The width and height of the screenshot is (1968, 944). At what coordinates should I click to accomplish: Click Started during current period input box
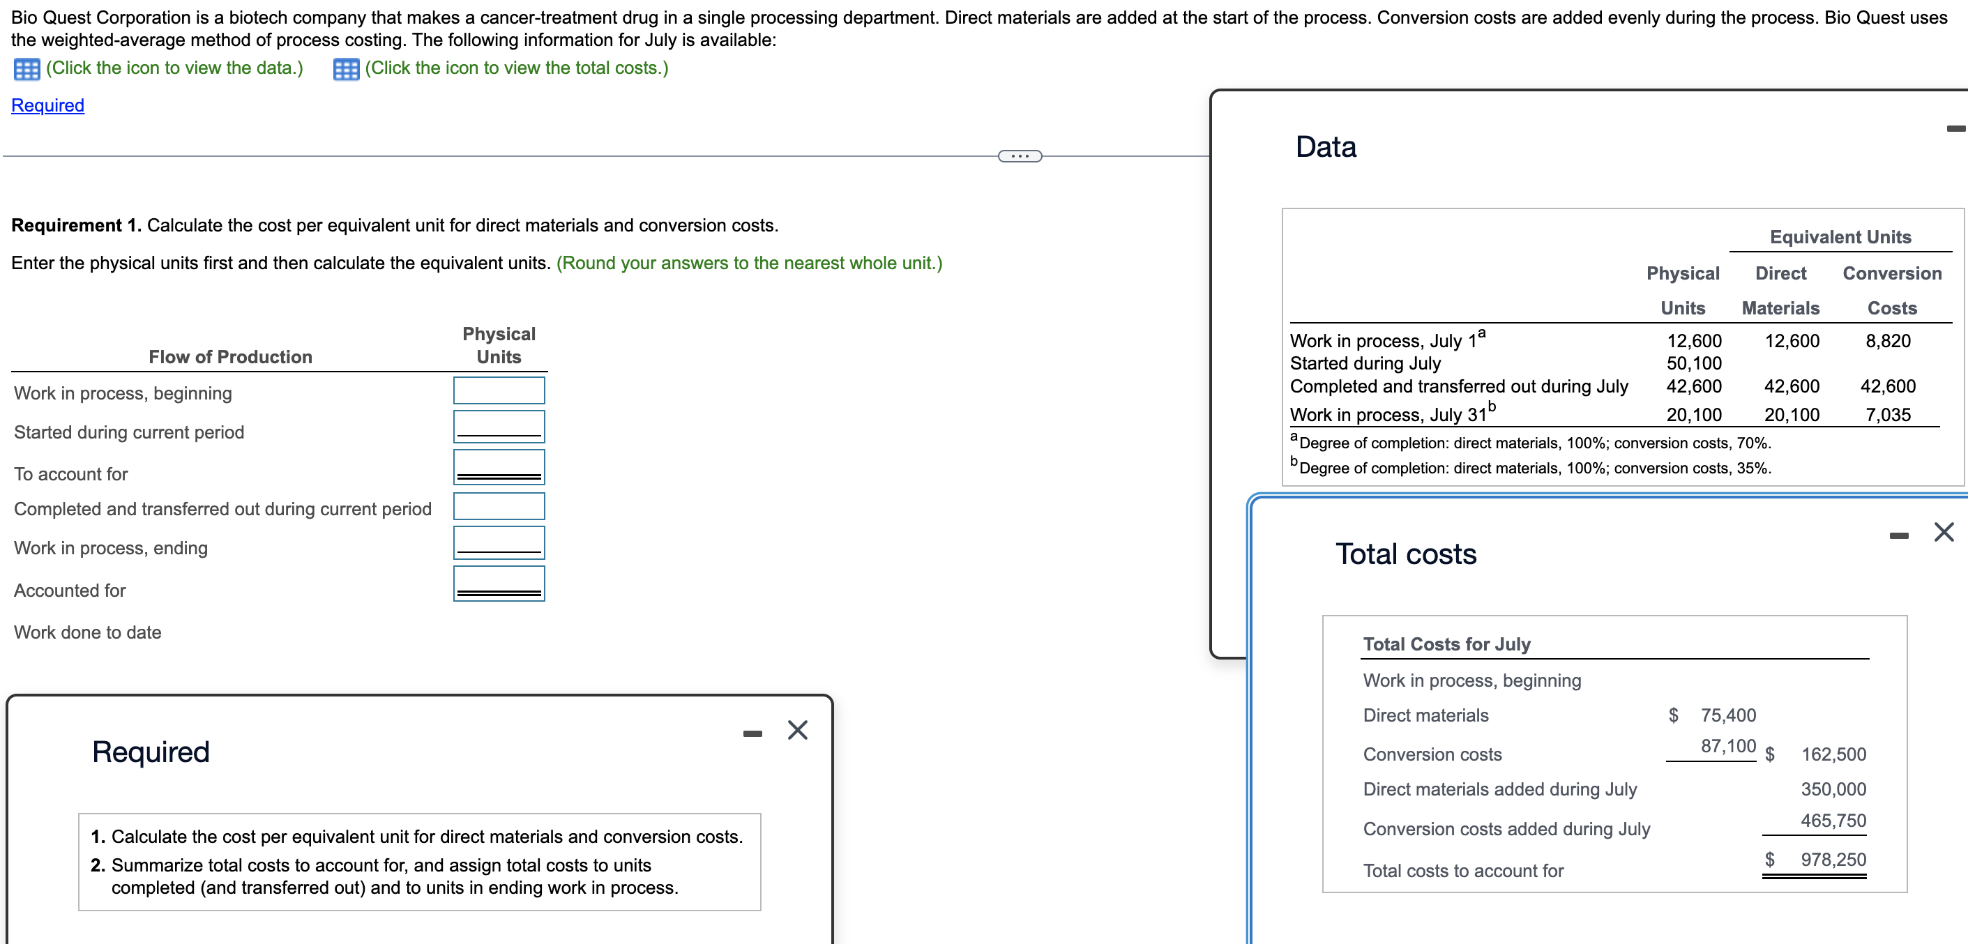coord(498,425)
